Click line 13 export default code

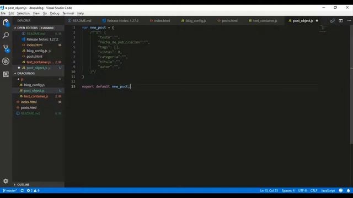pos(106,86)
